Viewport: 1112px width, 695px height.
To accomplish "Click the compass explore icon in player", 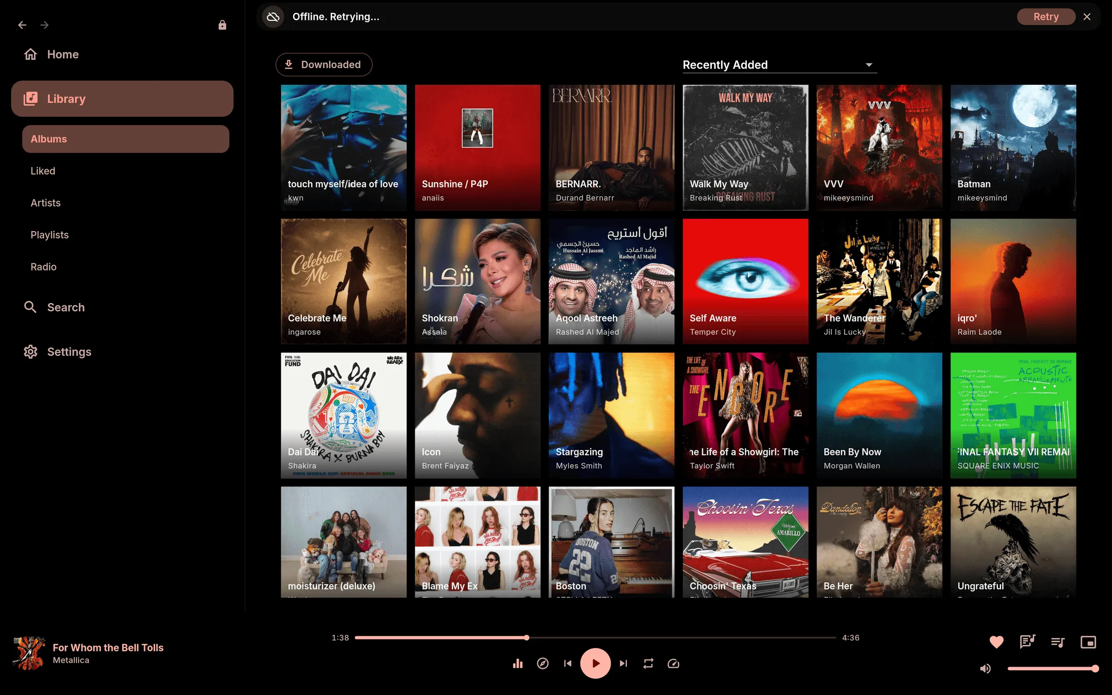I will click(543, 663).
